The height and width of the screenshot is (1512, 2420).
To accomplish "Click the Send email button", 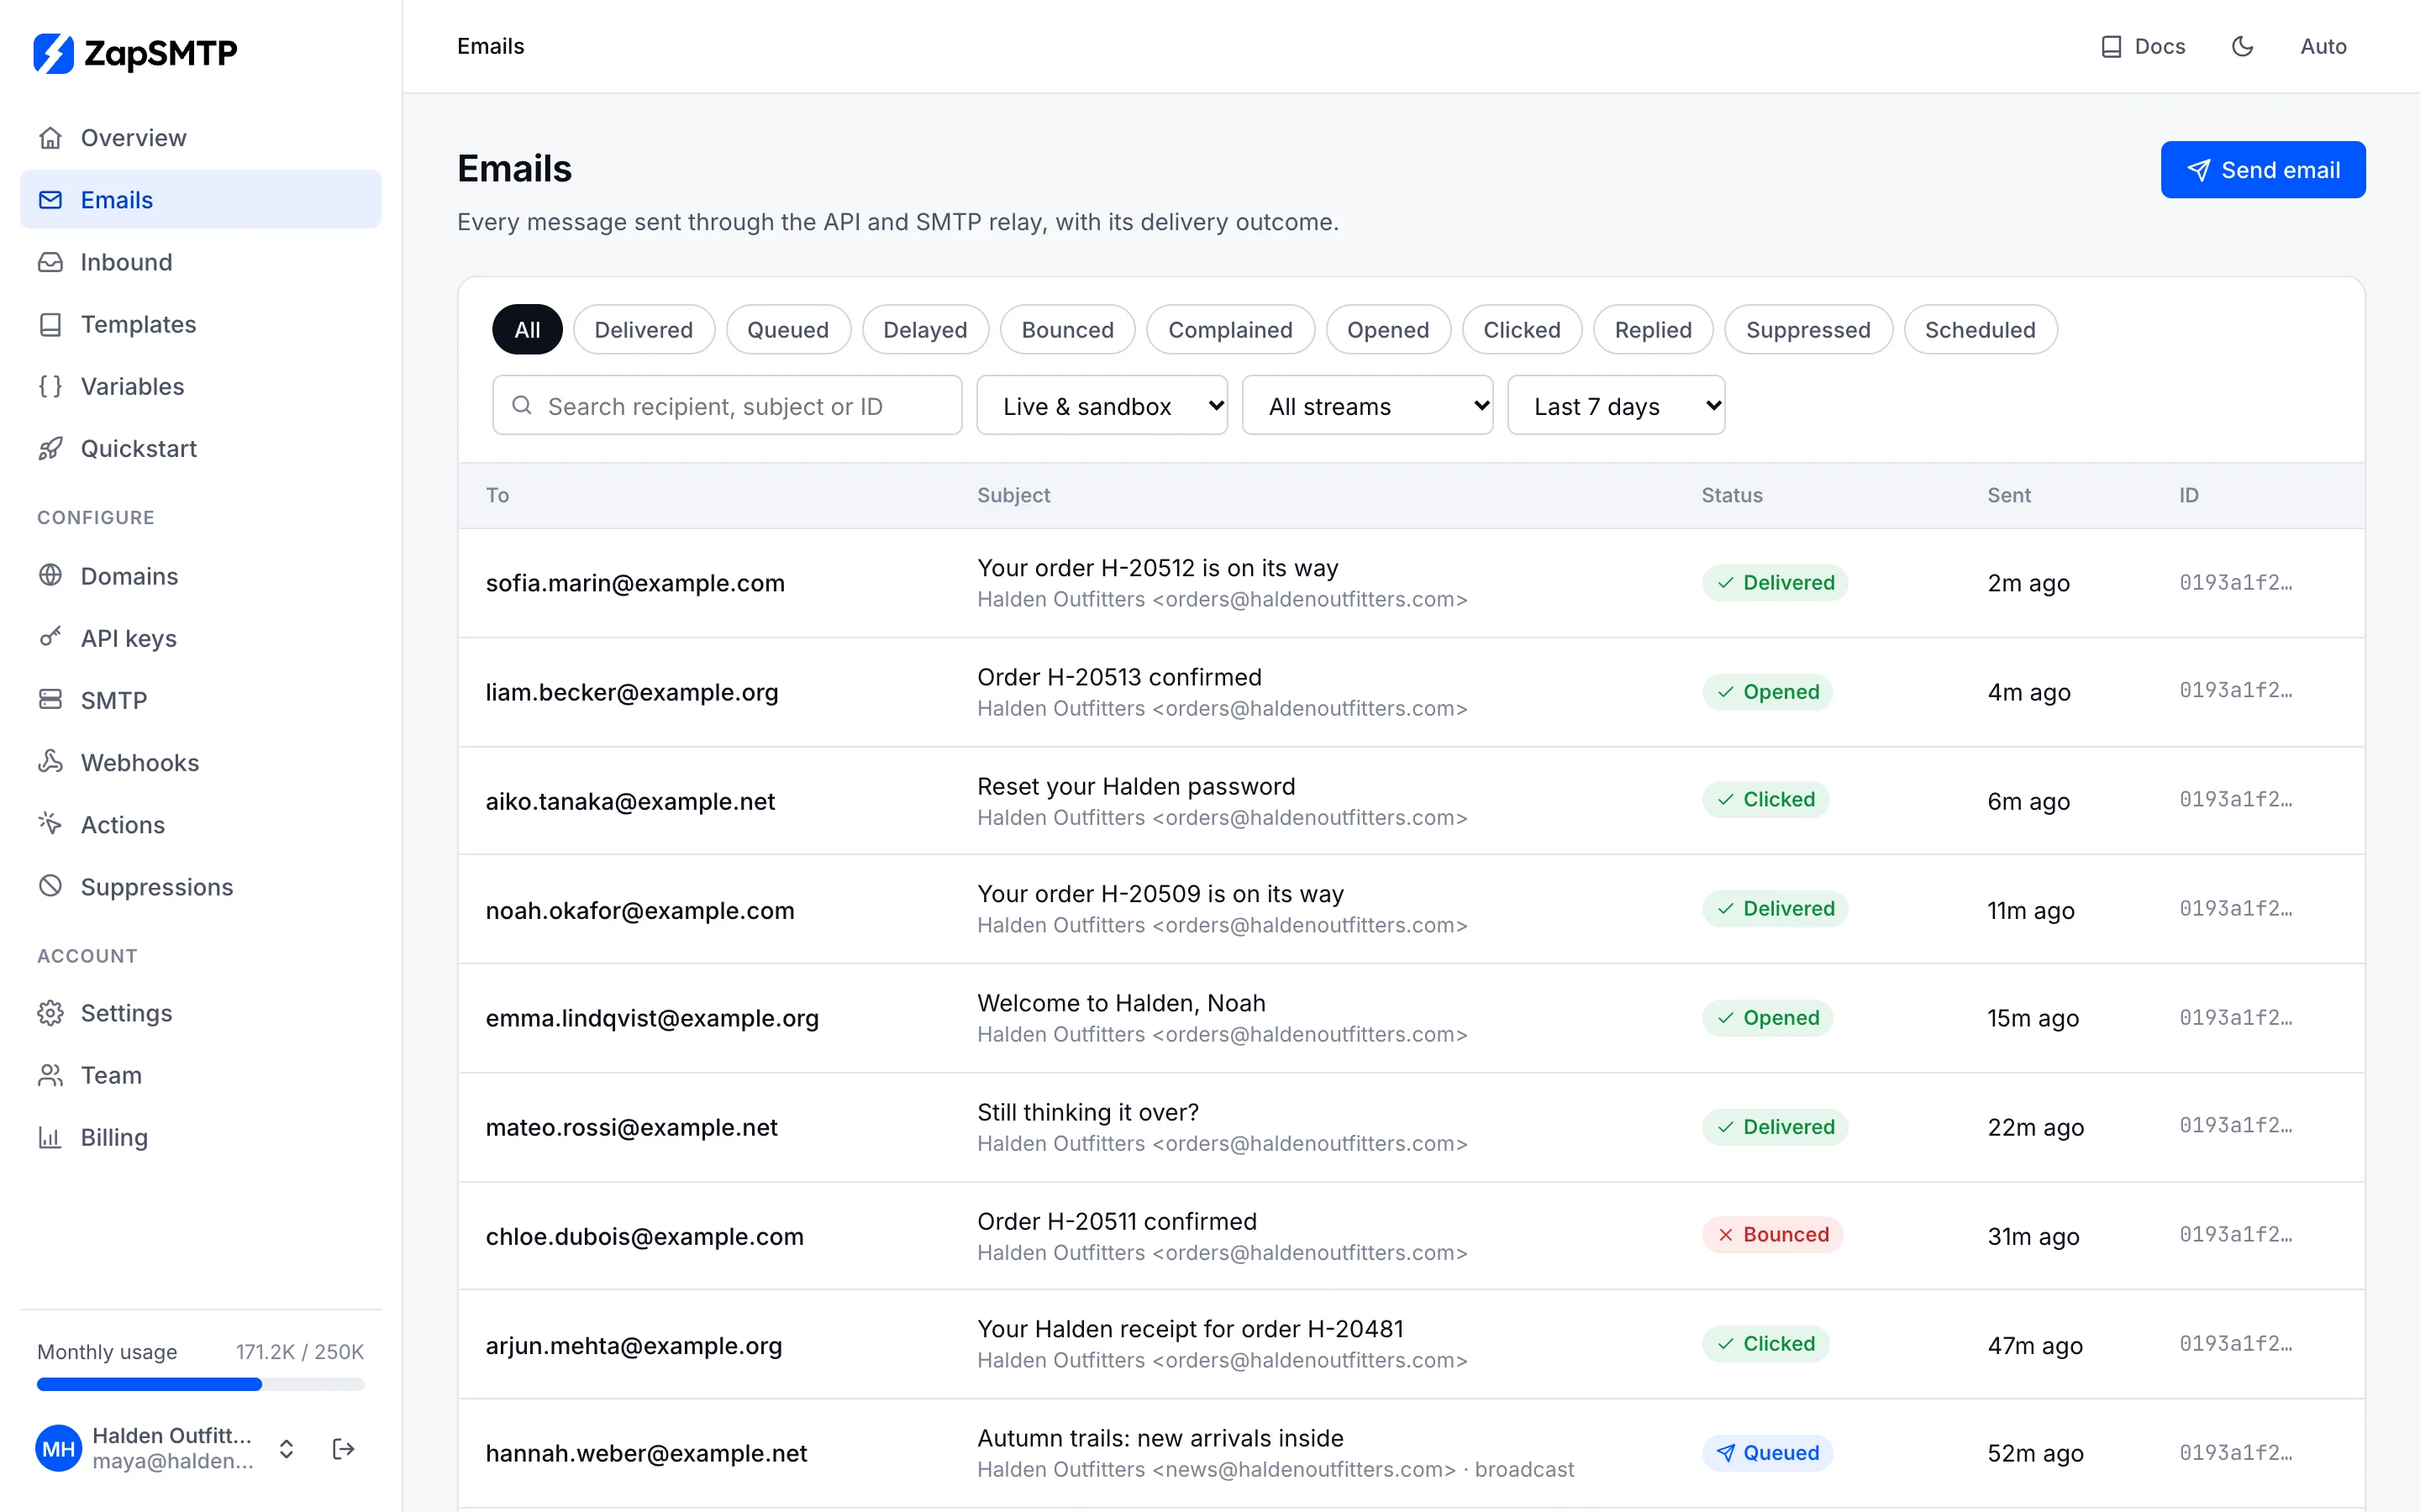I will tap(2263, 170).
